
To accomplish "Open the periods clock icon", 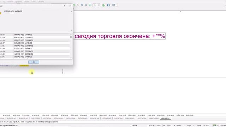I will (x=108, y=5).
